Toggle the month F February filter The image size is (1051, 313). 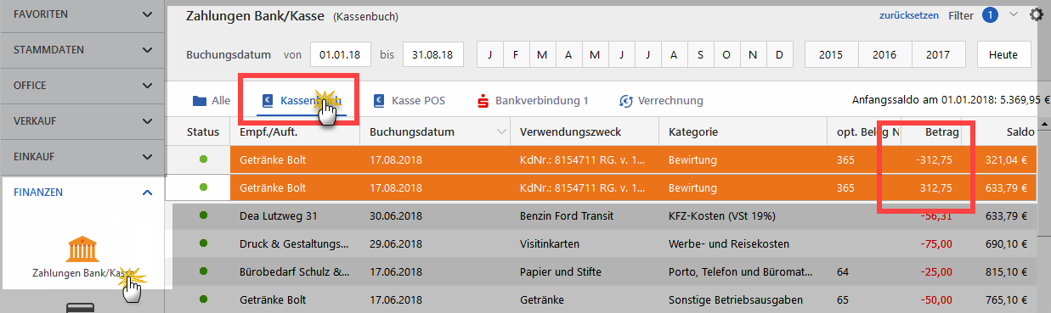coord(516,55)
